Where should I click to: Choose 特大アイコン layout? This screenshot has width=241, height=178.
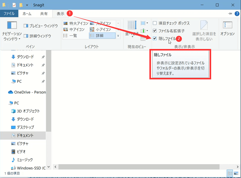(x=76, y=23)
